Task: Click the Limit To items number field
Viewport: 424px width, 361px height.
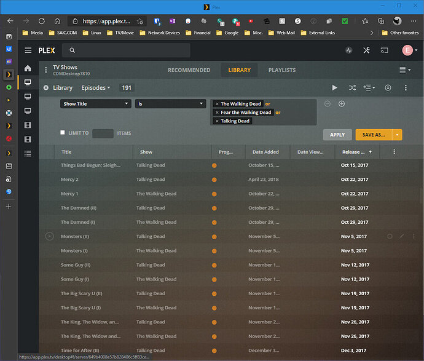Action: 103,133
